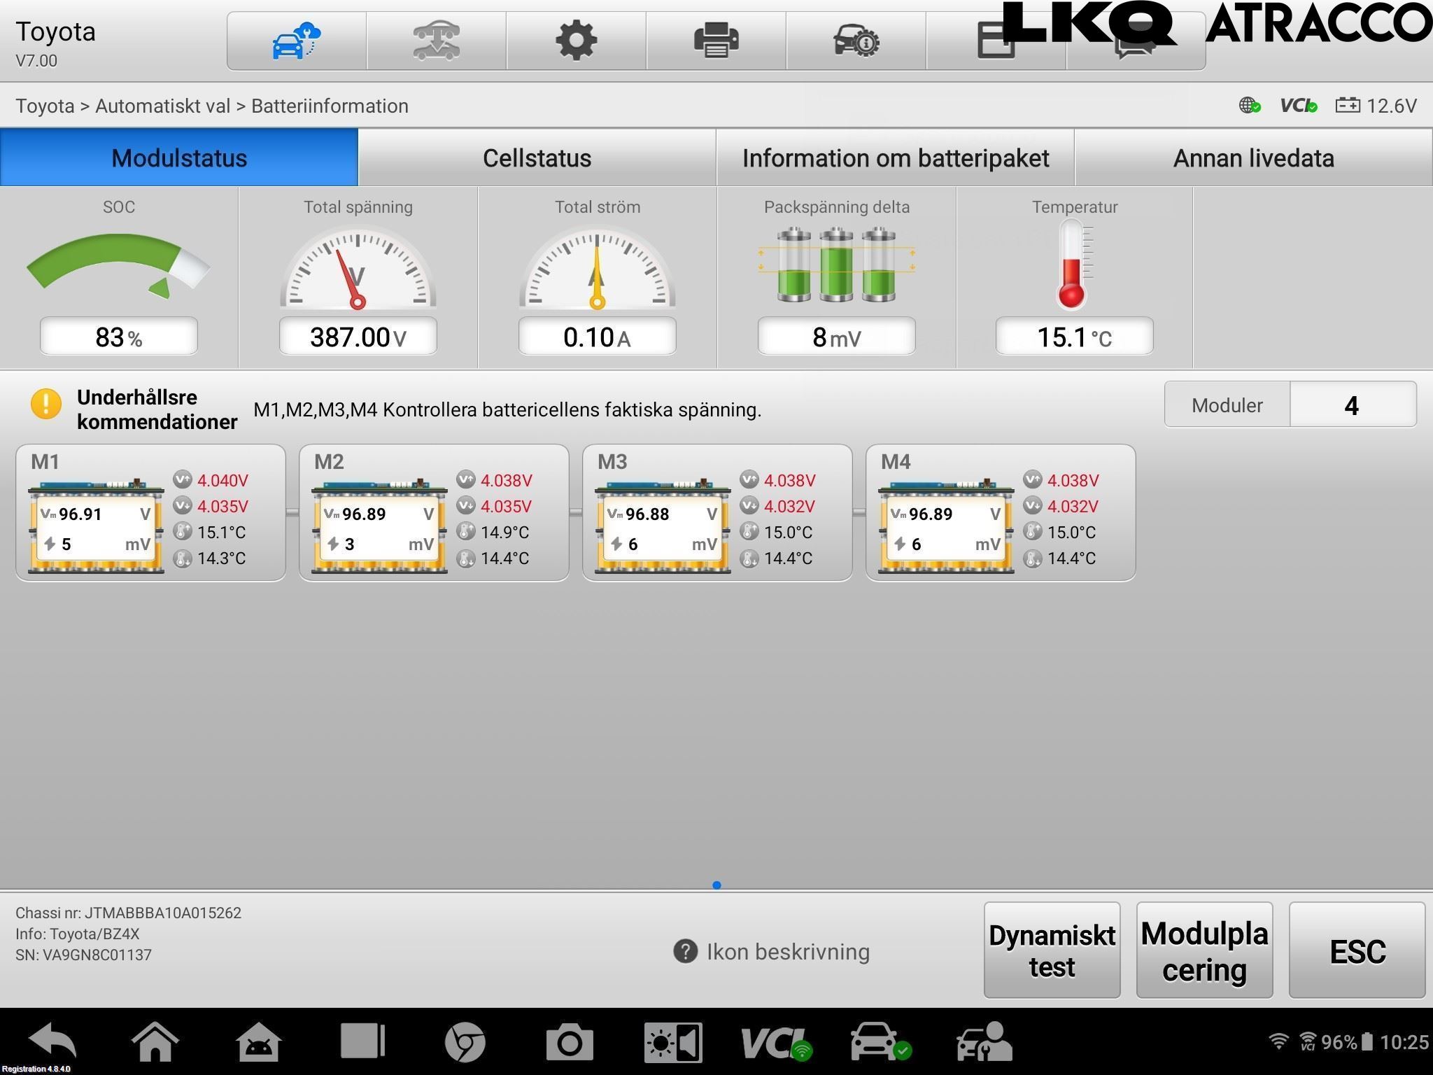Go to the Android home screen
The width and height of the screenshot is (1433, 1075).
click(x=155, y=1041)
